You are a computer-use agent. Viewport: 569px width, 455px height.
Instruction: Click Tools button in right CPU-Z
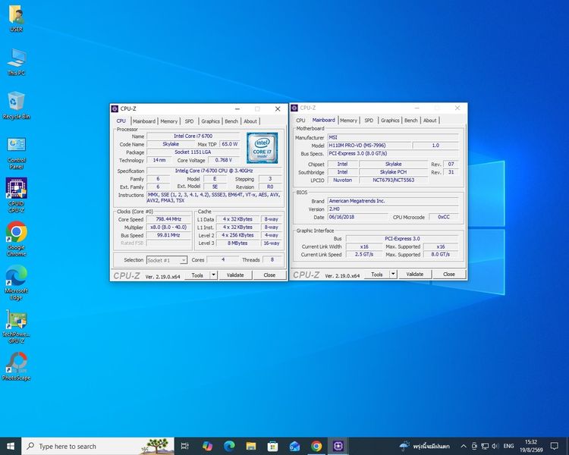376,275
